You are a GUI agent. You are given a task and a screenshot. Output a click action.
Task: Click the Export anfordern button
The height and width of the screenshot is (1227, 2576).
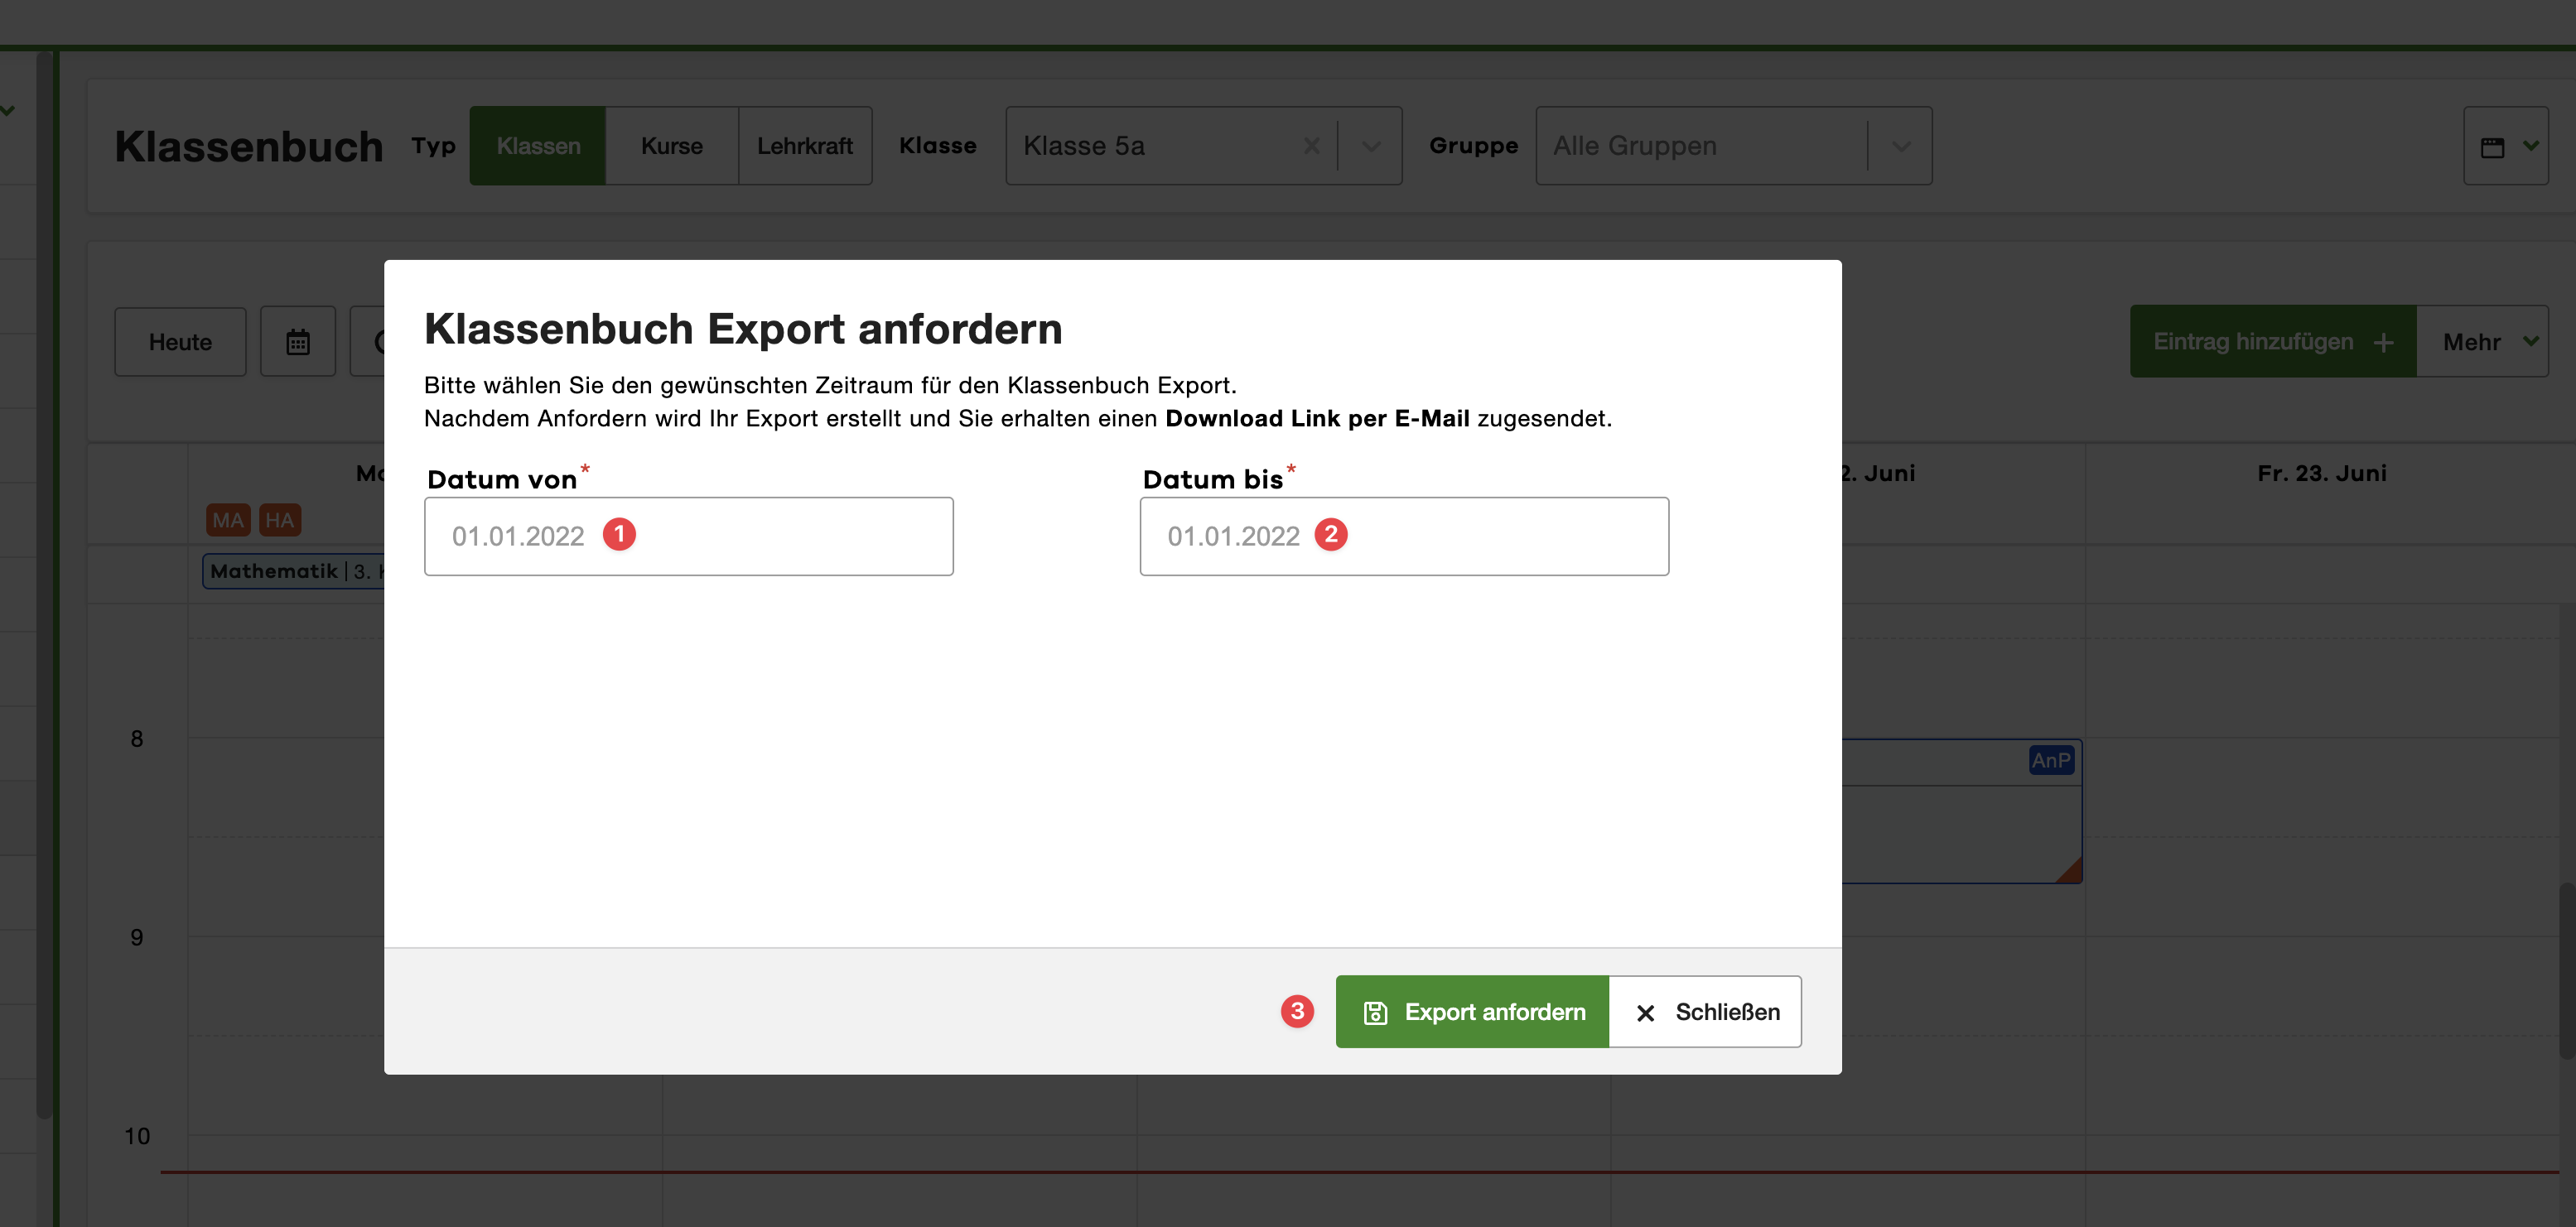tap(1472, 1013)
